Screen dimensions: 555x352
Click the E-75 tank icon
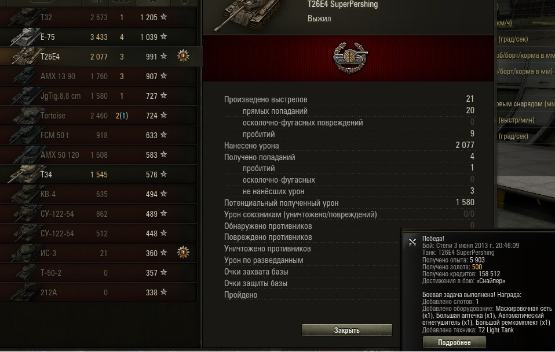coord(25,37)
